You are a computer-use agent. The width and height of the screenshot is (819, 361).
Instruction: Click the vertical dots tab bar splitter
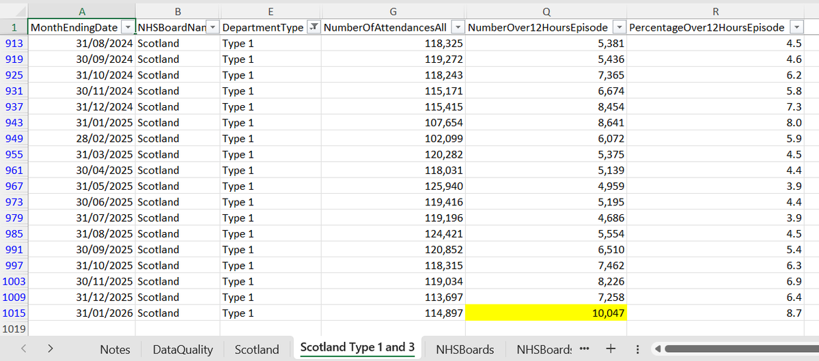tap(637, 349)
